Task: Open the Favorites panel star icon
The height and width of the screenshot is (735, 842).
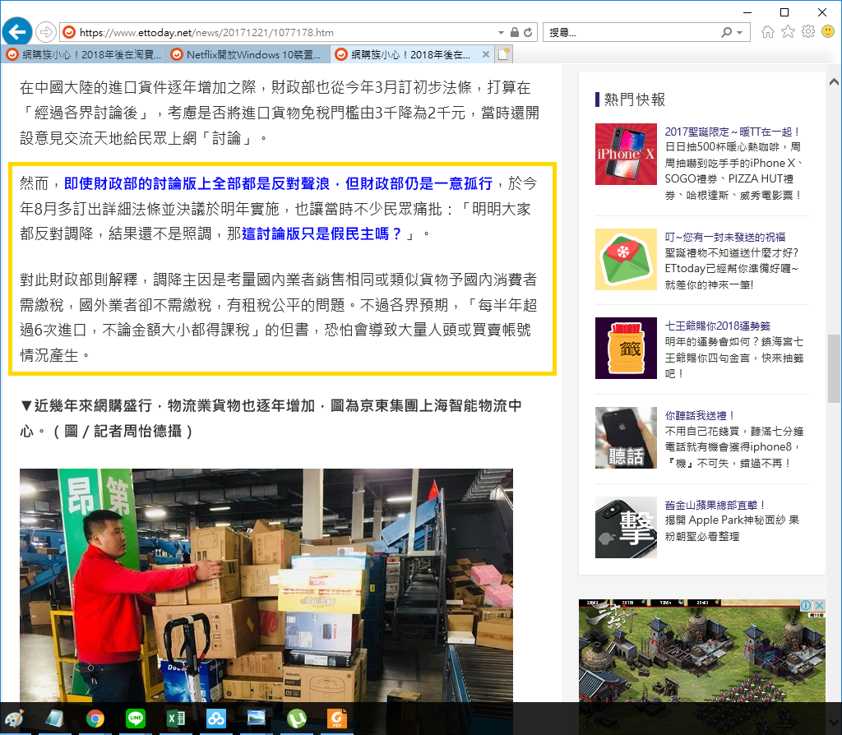Action: 788,31
